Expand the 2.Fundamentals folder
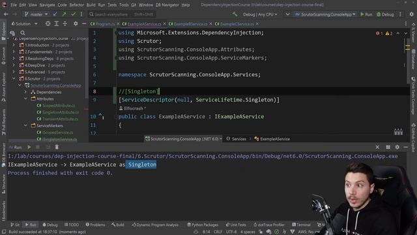The width and height of the screenshot is (417, 235). pos(14,52)
